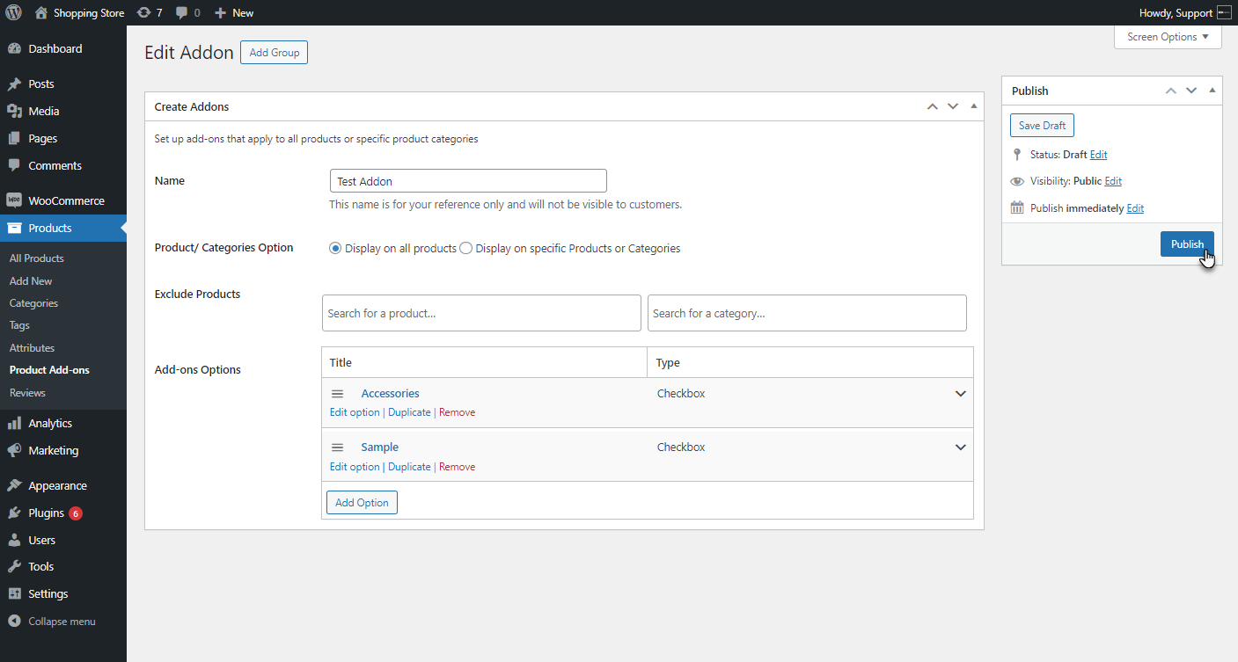Click the Products icon in sidebar
Image resolution: width=1238 pixels, height=662 pixels.
click(14, 228)
